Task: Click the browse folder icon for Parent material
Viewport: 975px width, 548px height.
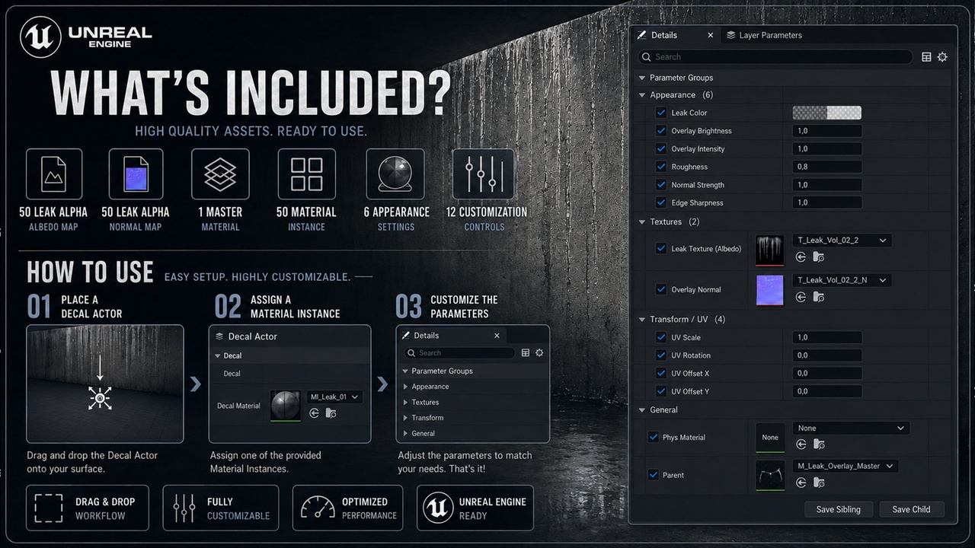Action: coord(819,483)
